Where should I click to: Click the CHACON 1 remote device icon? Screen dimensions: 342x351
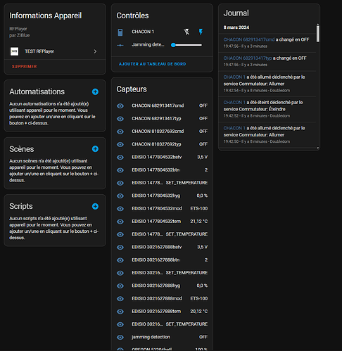pyautogui.click(x=120, y=32)
